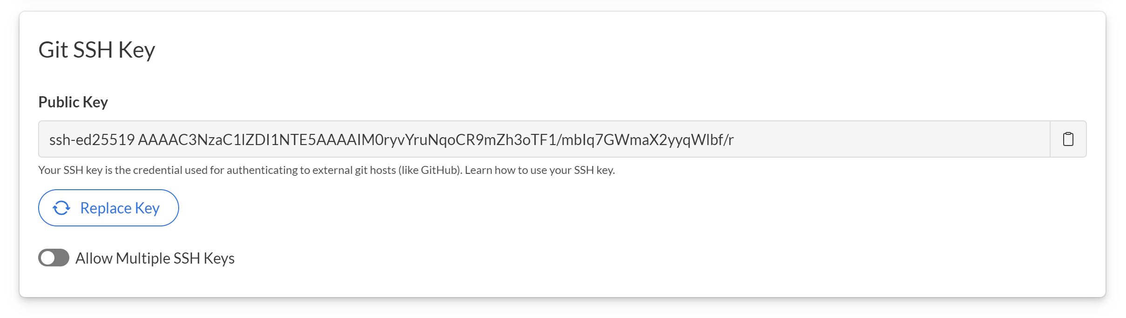1126x318 pixels.
Task: Select the public key text field
Action: coord(544,139)
